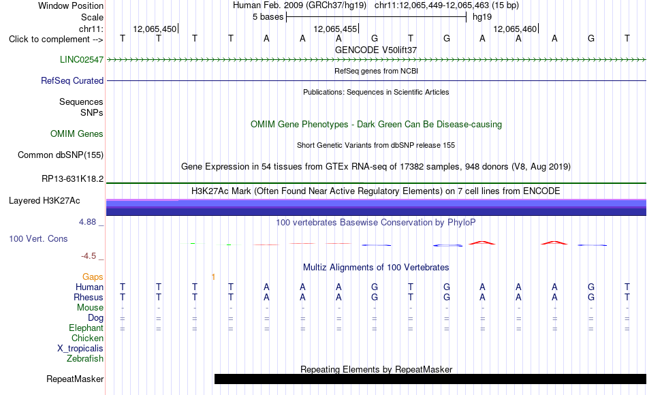The image size is (647, 395).
Task: Open the RP13-631K18.2 GTEx label
Action: [x=72, y=178]
